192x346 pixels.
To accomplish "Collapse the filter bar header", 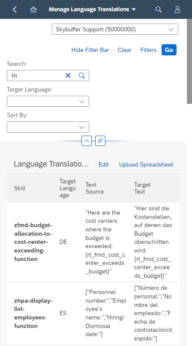I will tap(87, 140).
